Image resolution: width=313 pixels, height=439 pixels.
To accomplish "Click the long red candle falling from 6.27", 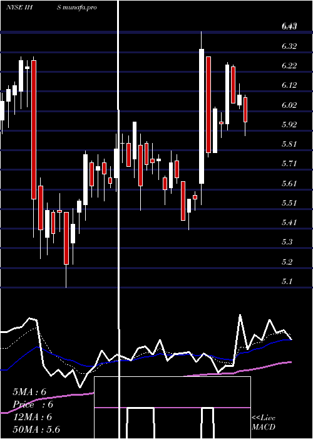I will point(34,129).
